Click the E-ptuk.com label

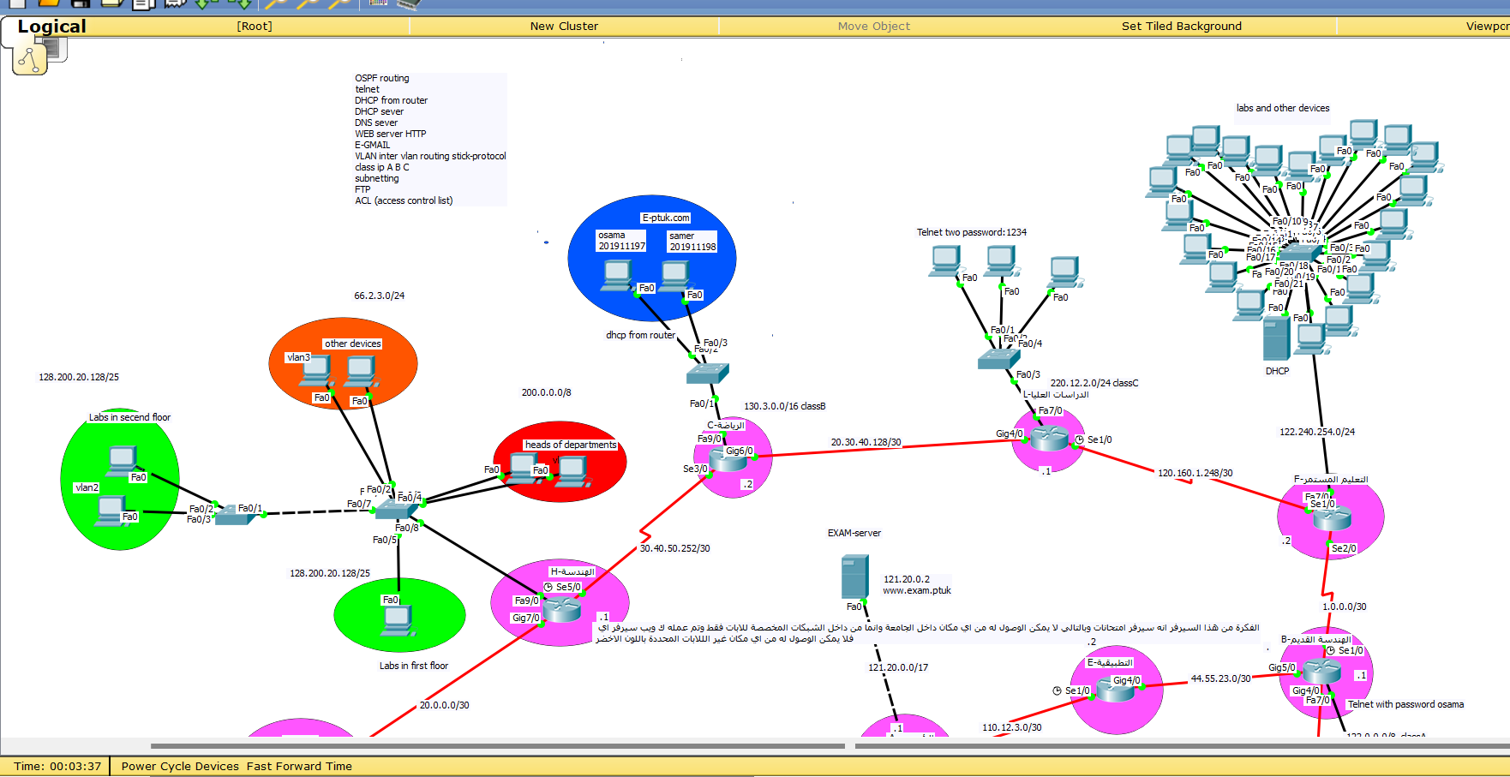[666, 218]
